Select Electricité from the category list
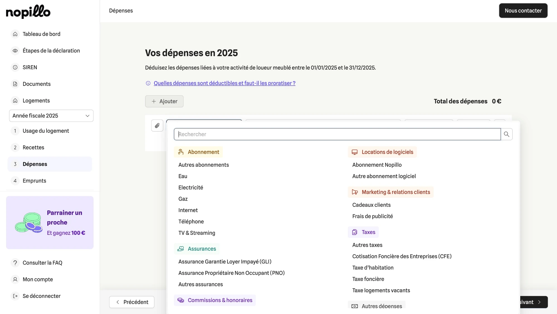This screenshot has width=557, height=314. point(190,188)
